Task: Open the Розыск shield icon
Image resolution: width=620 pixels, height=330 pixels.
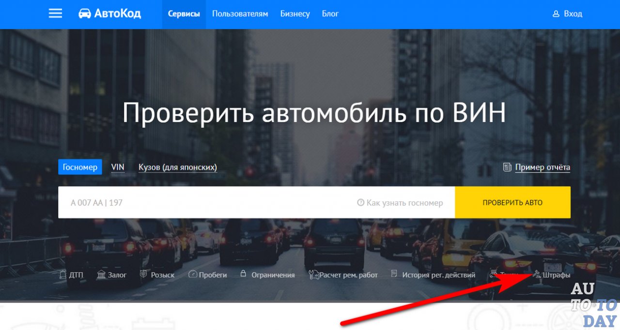Action: pyautogui.click(x=143, y=274)
